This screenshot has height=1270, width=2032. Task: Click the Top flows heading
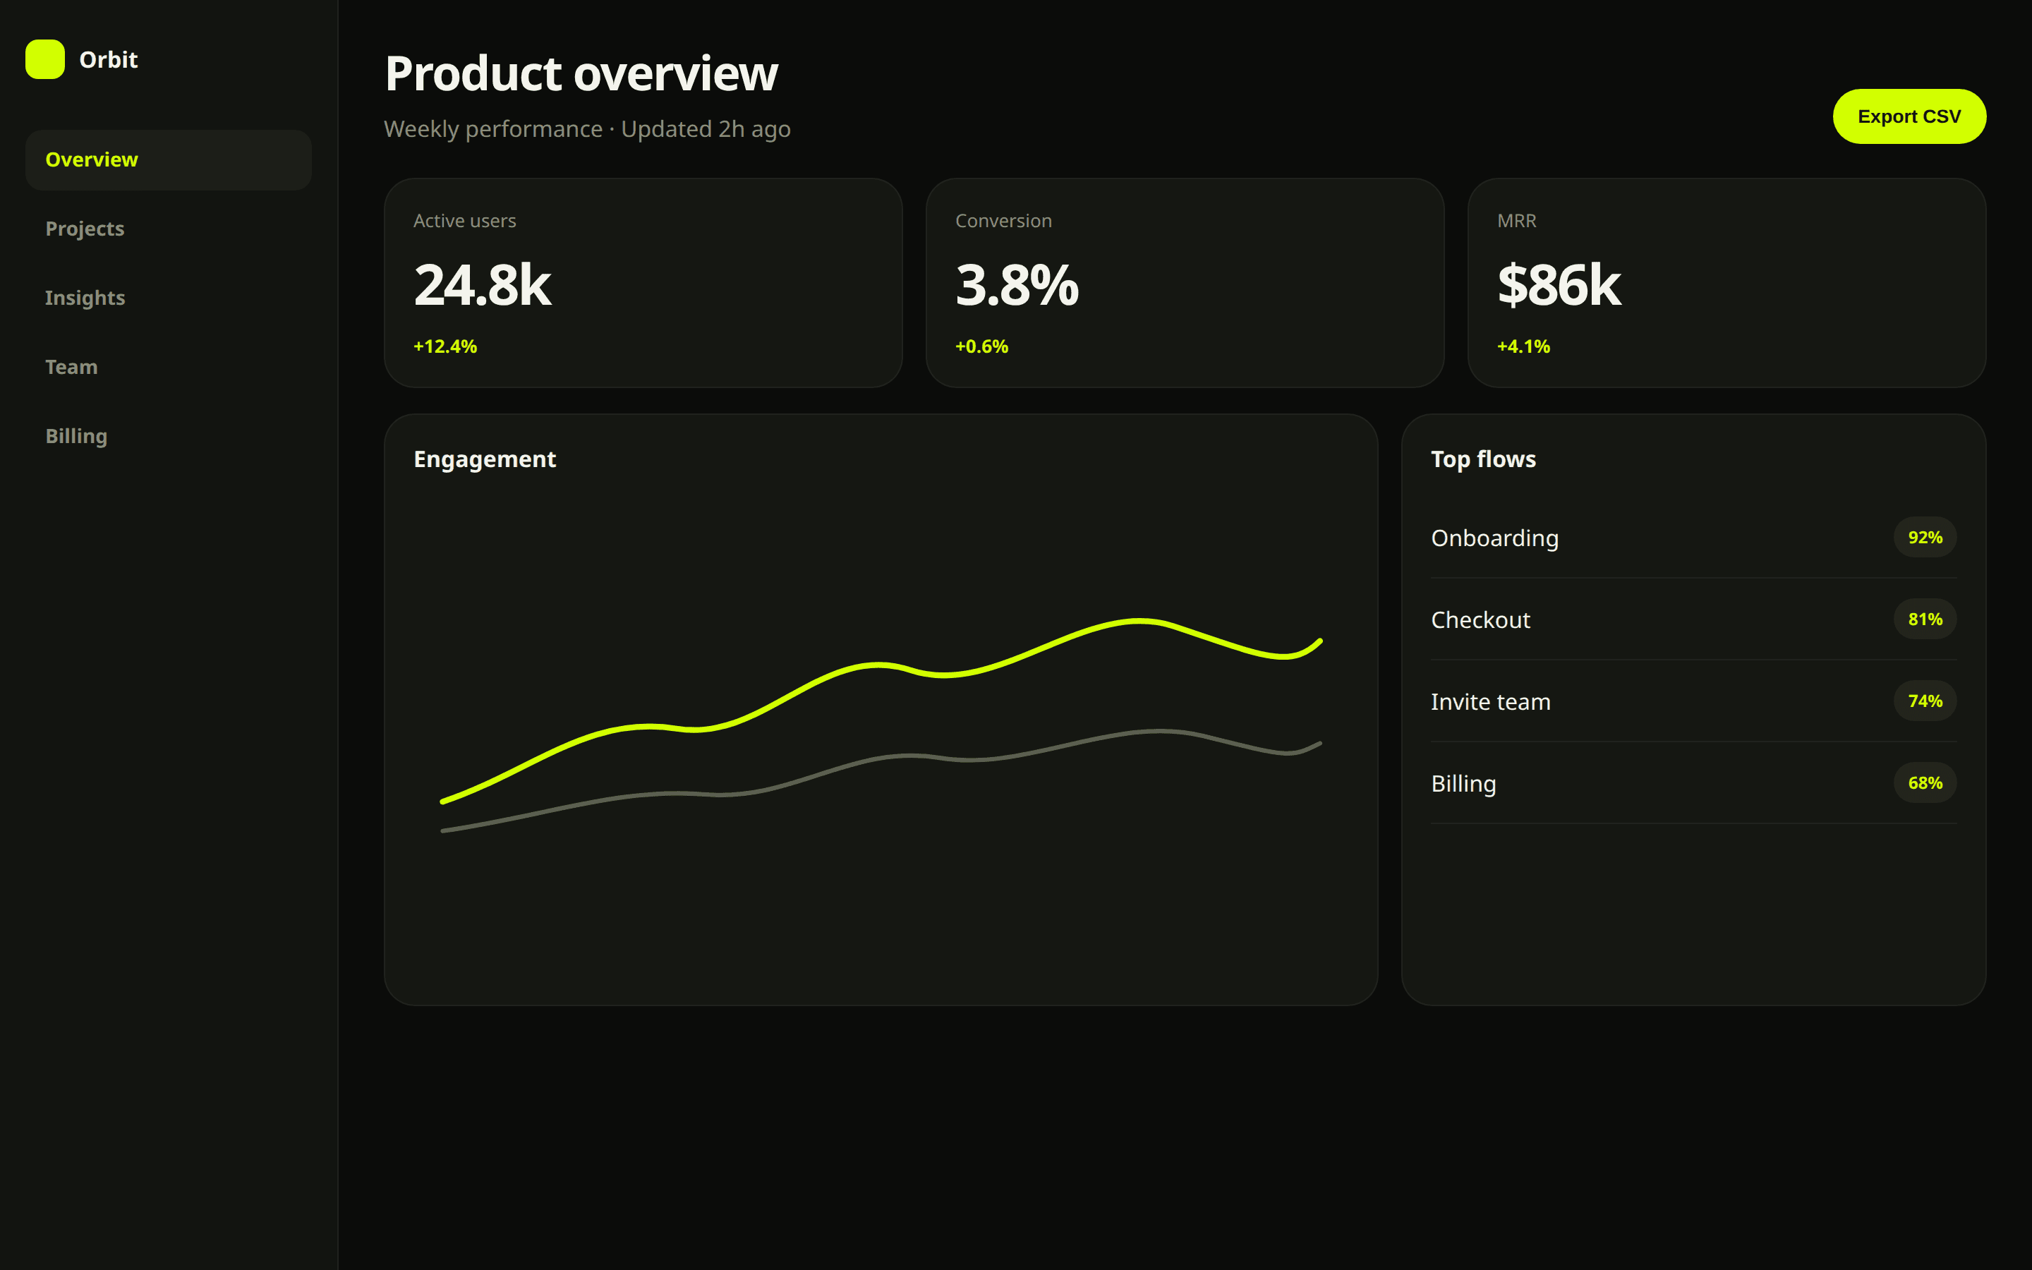pyautogui.click(x=1483, y=459)
